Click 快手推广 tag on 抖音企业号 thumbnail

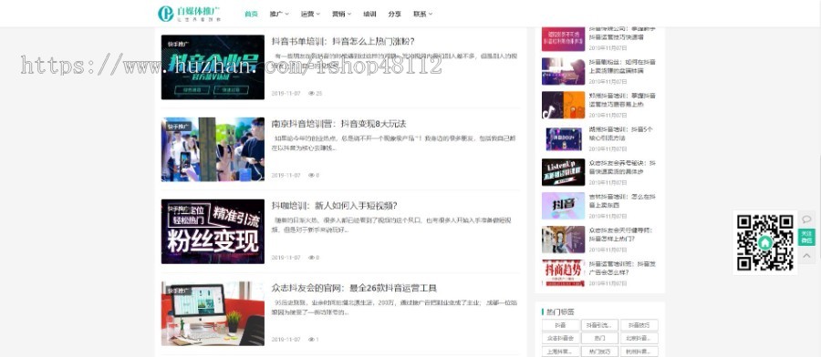tap(179, 44)
